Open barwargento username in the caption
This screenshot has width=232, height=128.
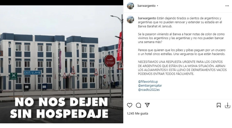point(147,18)
